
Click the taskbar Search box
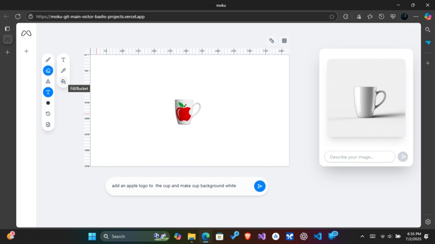[135, 236]
